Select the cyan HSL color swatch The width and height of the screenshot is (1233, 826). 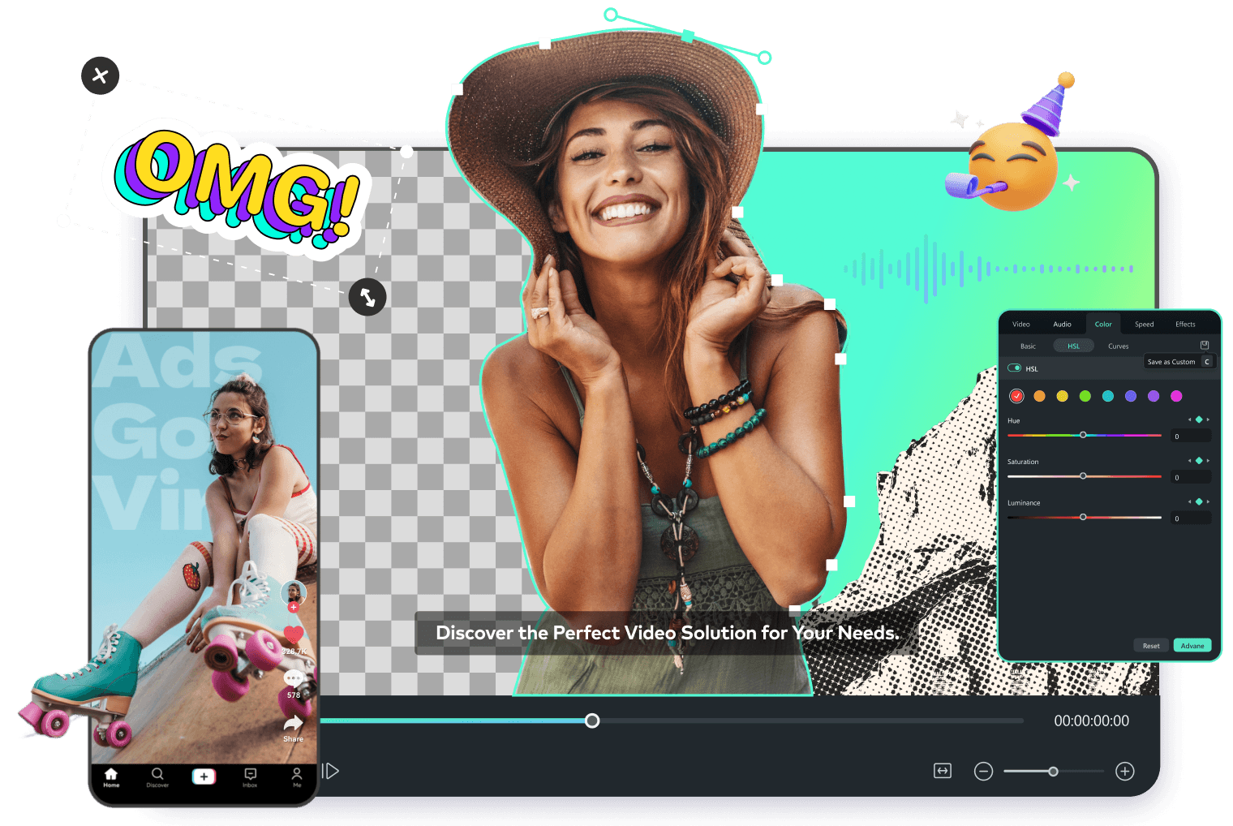tap(1108, 396)
